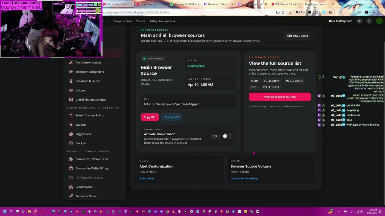
Task: Open the browser screenshot camera icon
Action: (x=331, y=12)
